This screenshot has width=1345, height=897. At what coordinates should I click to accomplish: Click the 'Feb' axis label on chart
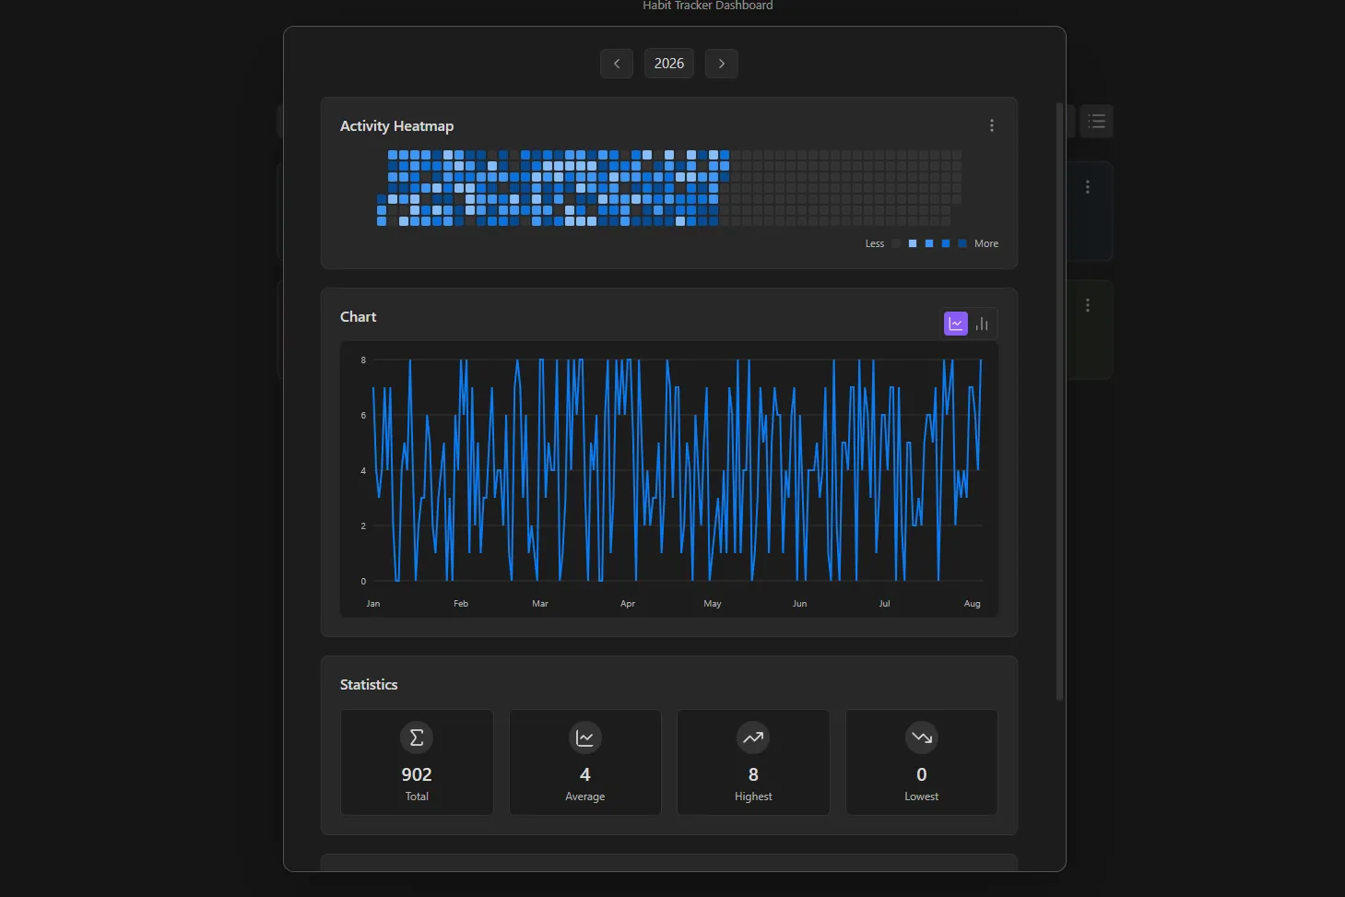461,604
